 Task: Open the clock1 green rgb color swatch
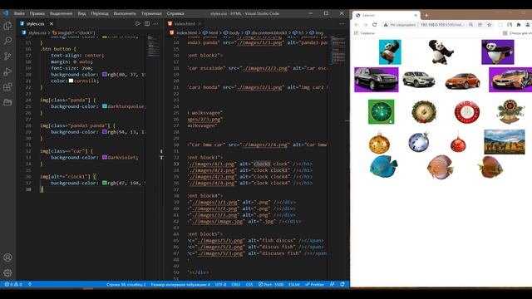coord(105,183)
